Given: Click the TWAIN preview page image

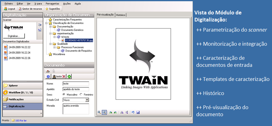Looking at the screenshot, I should pos(143,64).
